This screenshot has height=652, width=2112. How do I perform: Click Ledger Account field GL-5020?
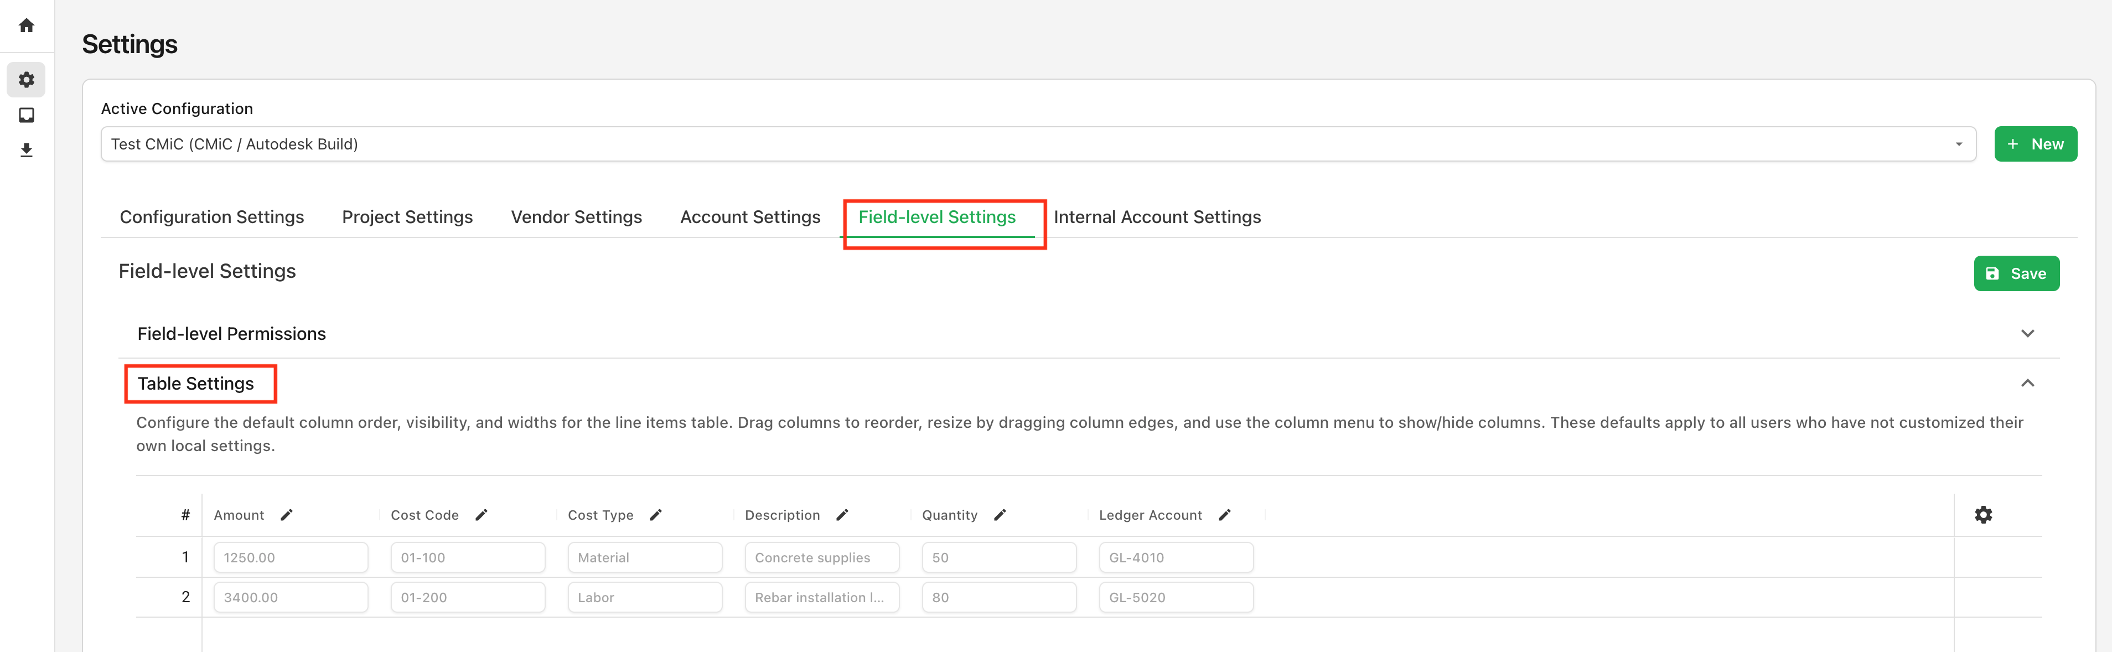tap(1176, 598)
